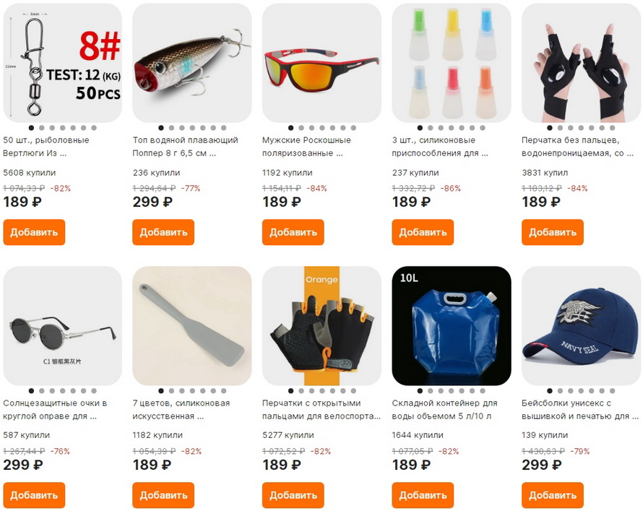The width and height of the screenshot is (643, 511).
Task: Open the grey silicone spatula image
Action: [192, 326]
